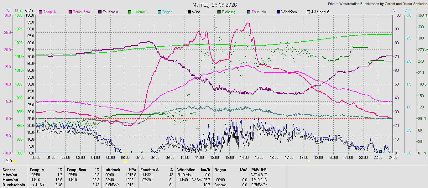
Task: Toggle the 4.3 Monat-Ø legend box
Action: 308,12
